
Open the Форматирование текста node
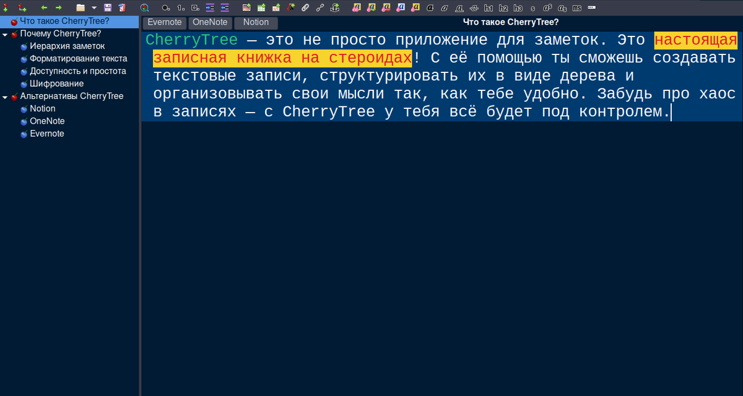(79, 59)
